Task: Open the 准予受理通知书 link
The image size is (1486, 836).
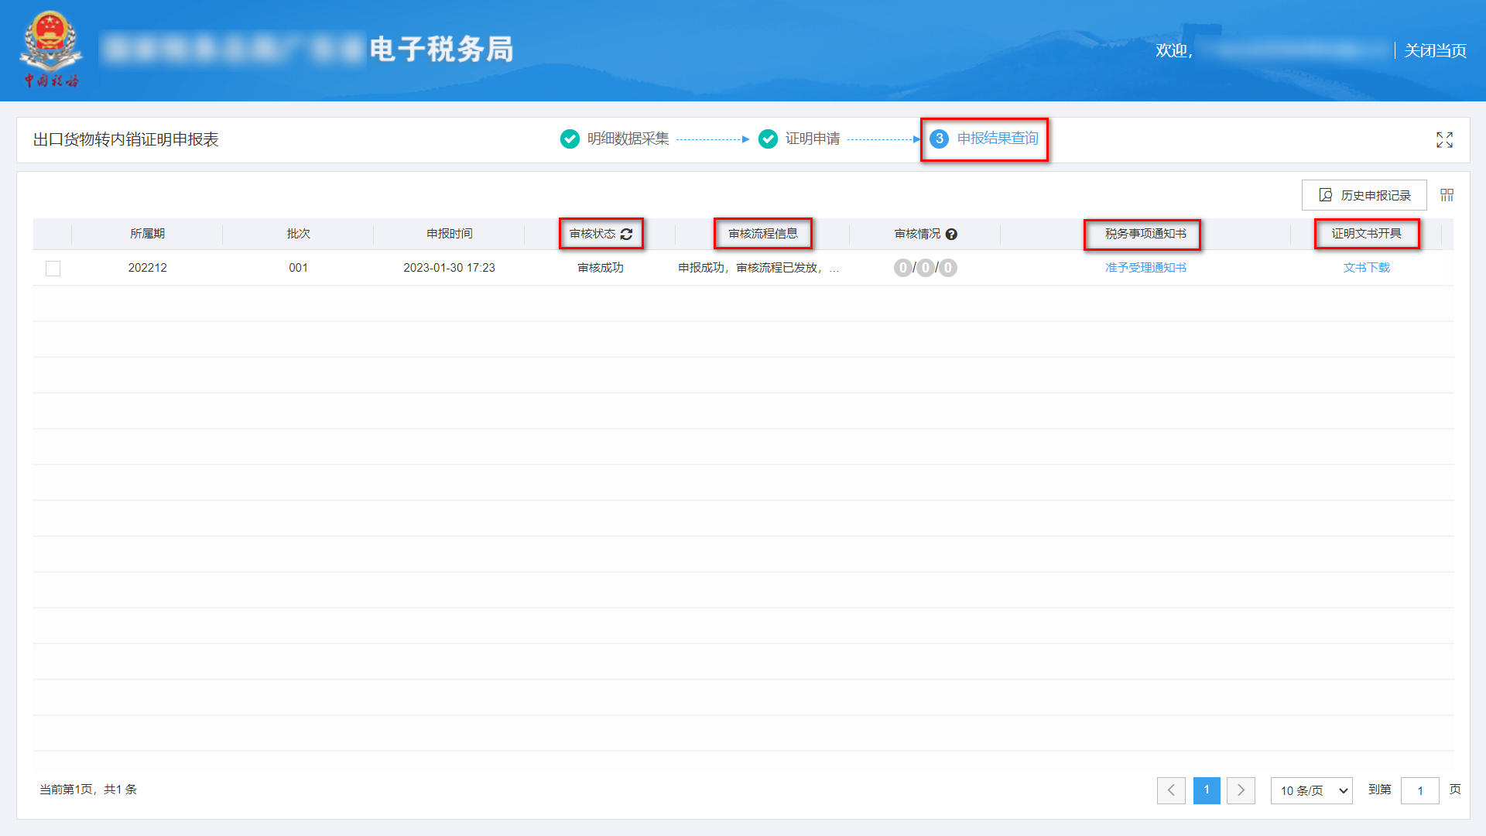Action: point(1143,268)
